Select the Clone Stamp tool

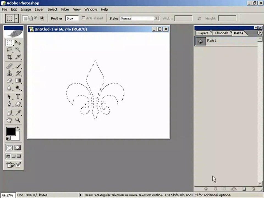point(9,73)
